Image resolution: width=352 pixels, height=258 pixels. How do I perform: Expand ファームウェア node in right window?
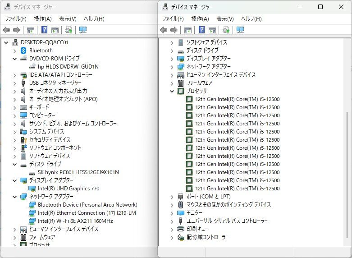pos(172,83)
